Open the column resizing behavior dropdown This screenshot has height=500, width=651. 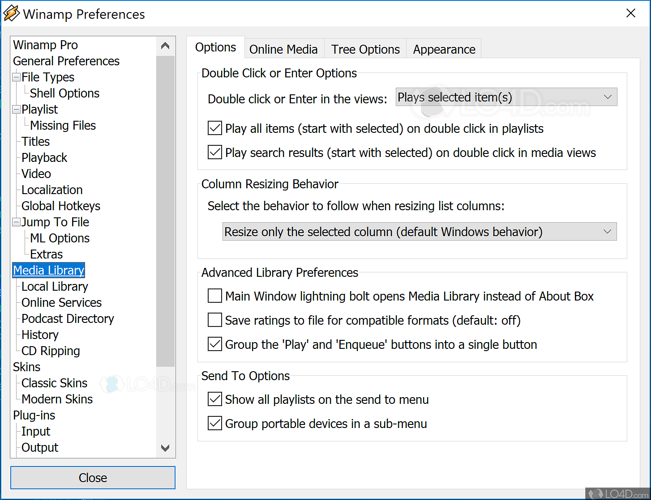[x=420, y=232]
